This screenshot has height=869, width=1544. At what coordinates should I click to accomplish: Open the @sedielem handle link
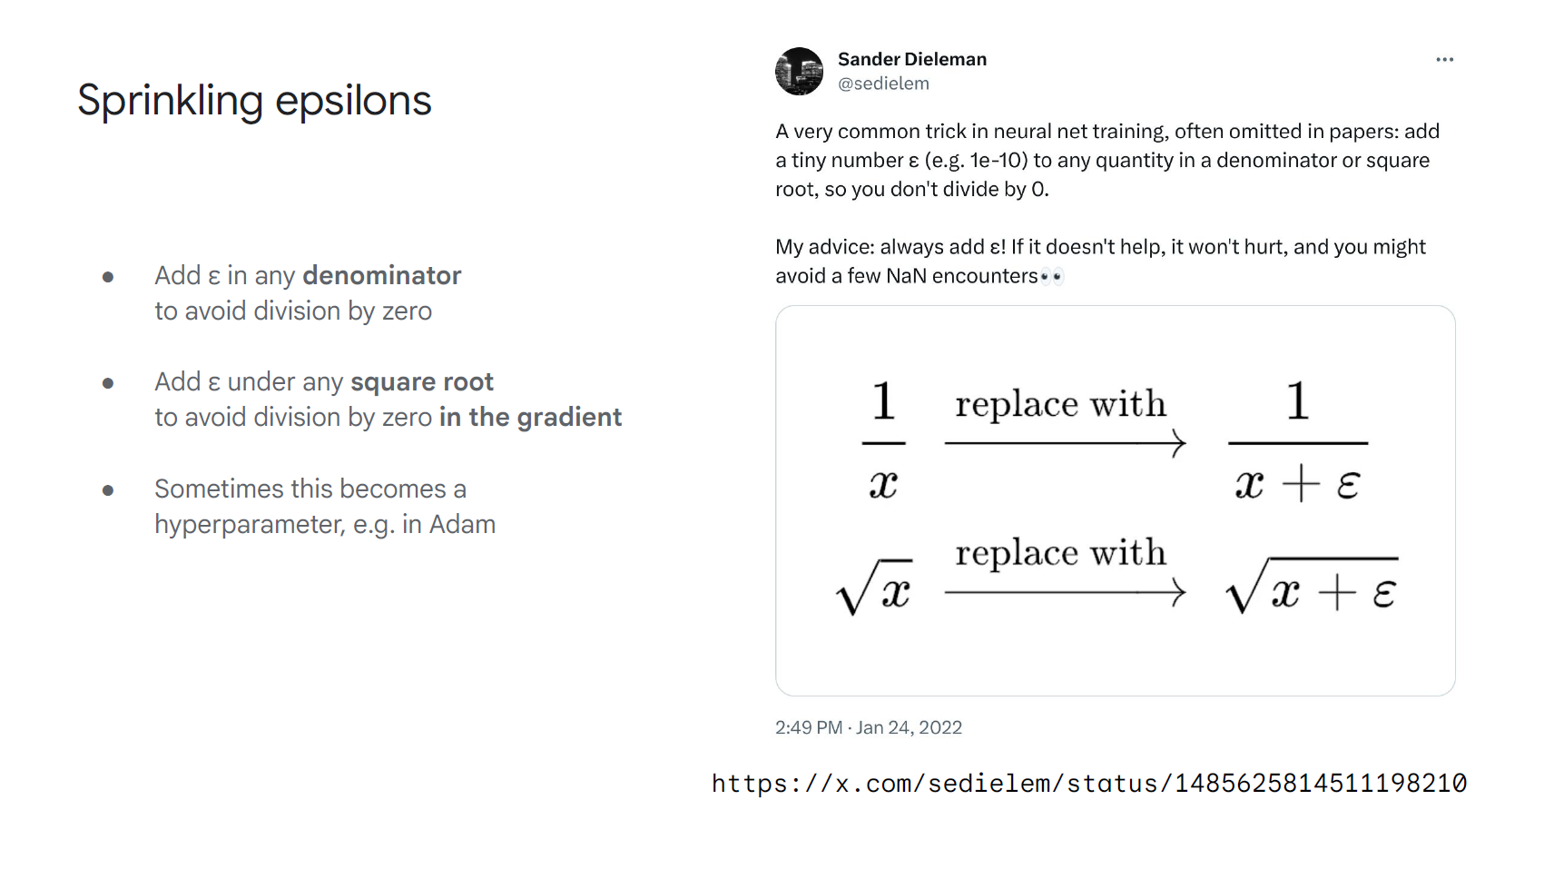click(883, 84)
